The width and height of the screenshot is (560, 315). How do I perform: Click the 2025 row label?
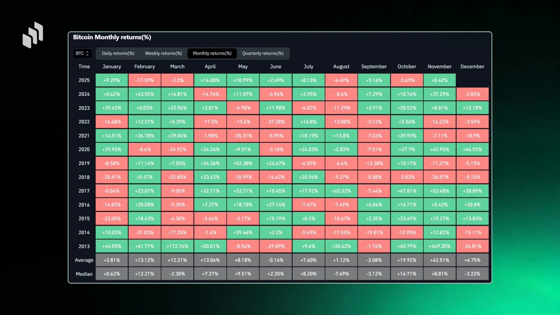pos(84,80)
